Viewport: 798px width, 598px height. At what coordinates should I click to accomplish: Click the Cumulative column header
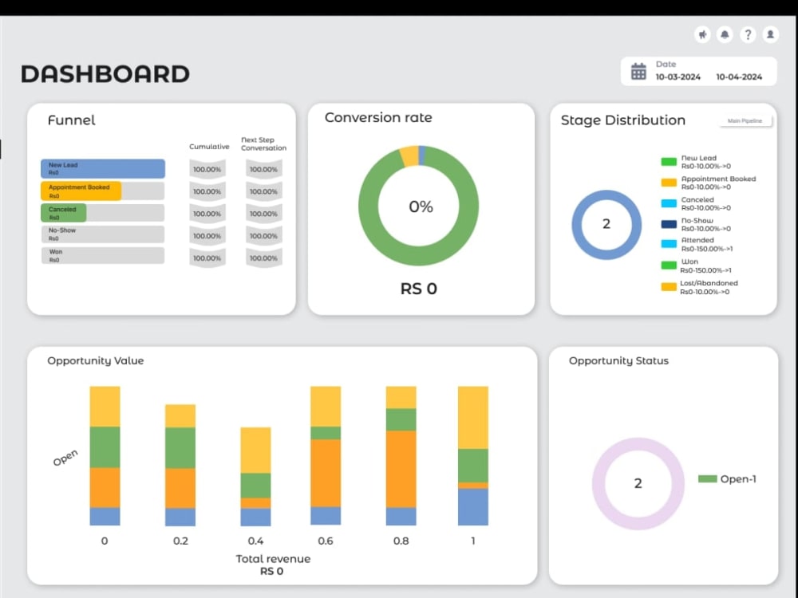pyautogui.click(x=209, y=147)
